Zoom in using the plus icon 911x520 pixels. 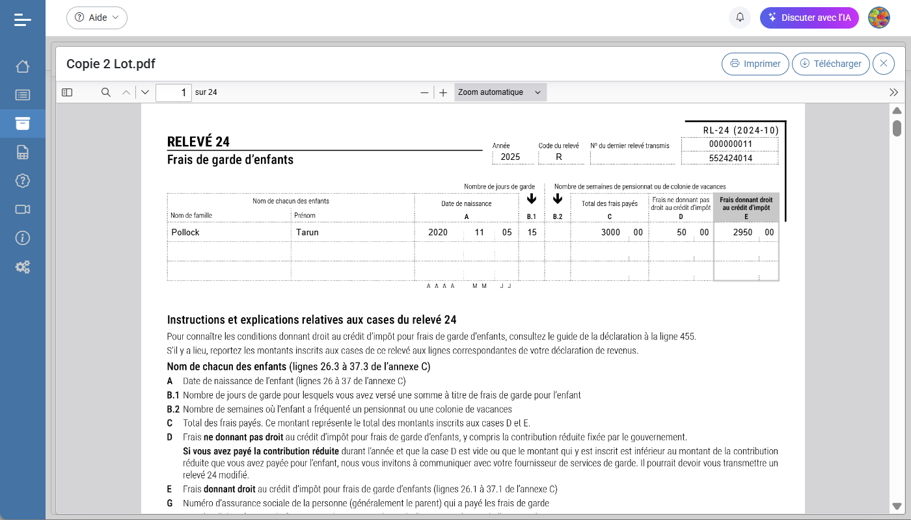pos(443,92)
